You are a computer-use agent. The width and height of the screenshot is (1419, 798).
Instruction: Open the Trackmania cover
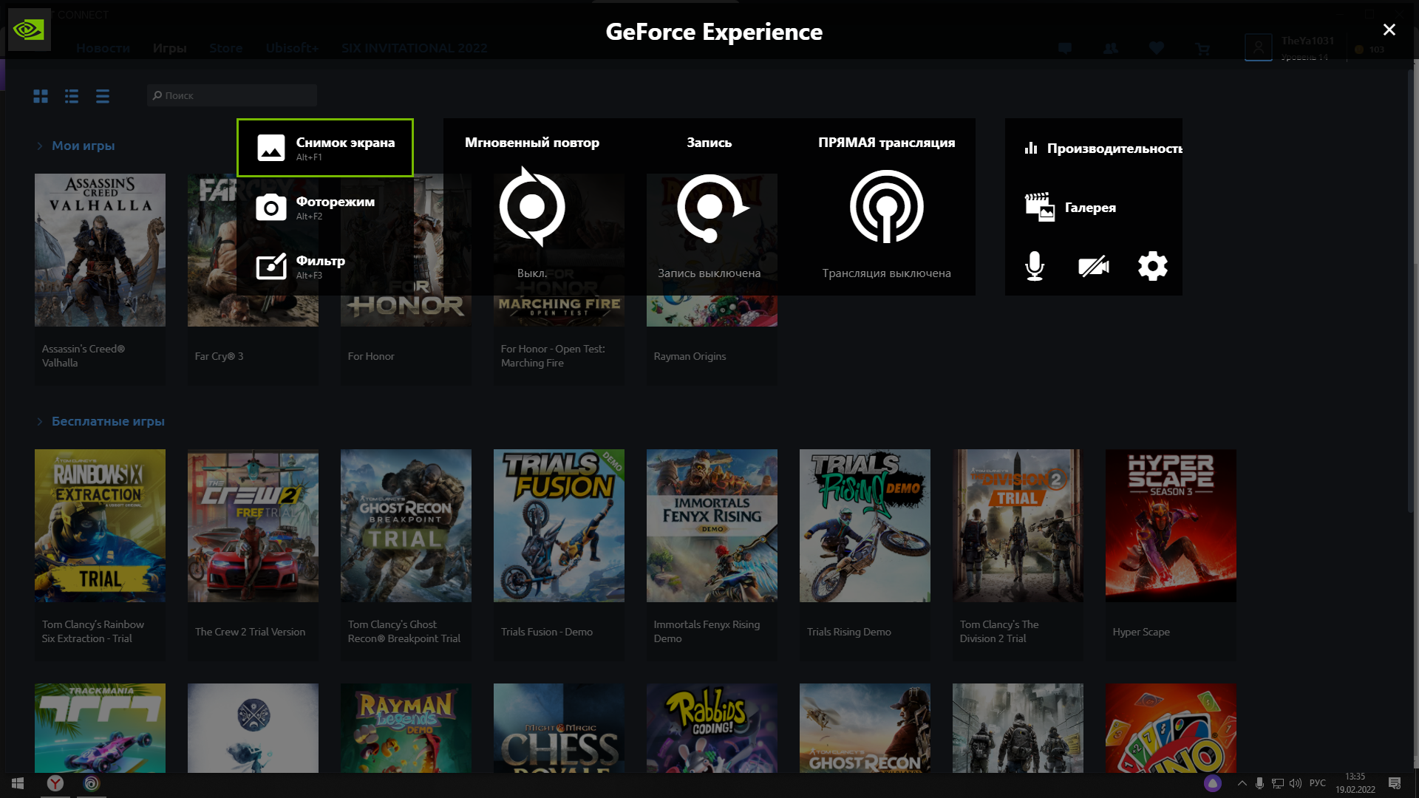(100, 728)
